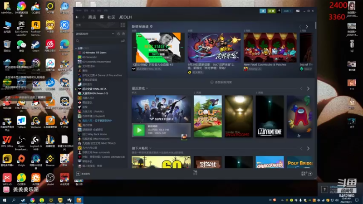The width and height of the screenshot is (363, 204).
Task: Go forward with the Steam forward arrow
Action: (x=83, y=17)
